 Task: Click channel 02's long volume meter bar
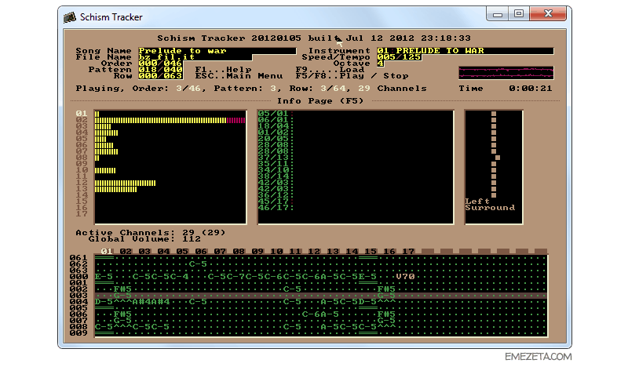170,120
